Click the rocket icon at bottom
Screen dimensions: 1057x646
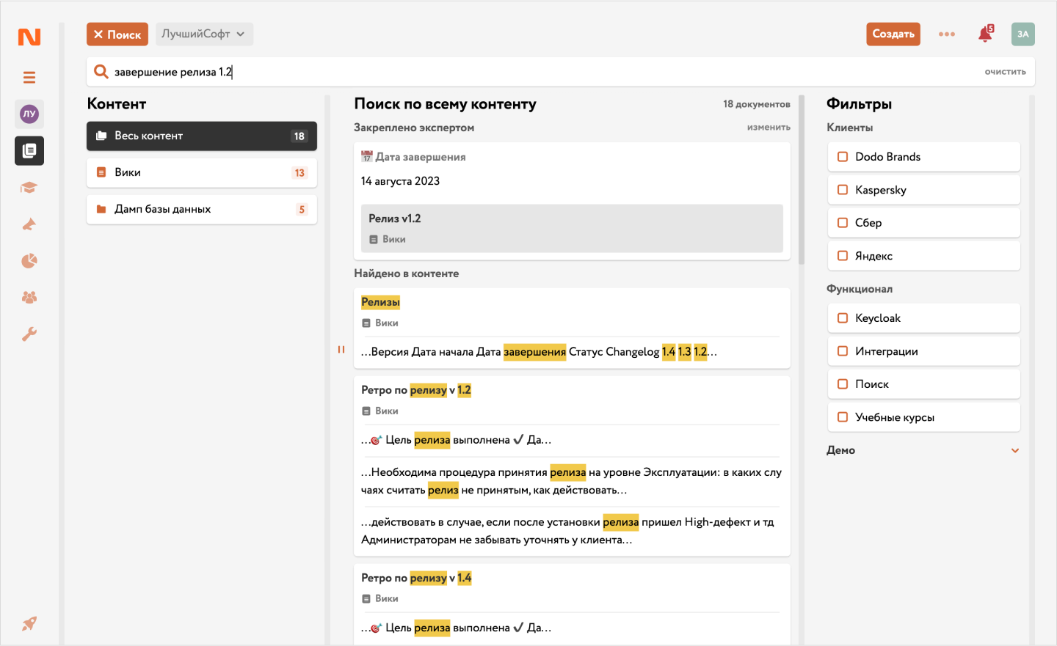click(29, 624)
